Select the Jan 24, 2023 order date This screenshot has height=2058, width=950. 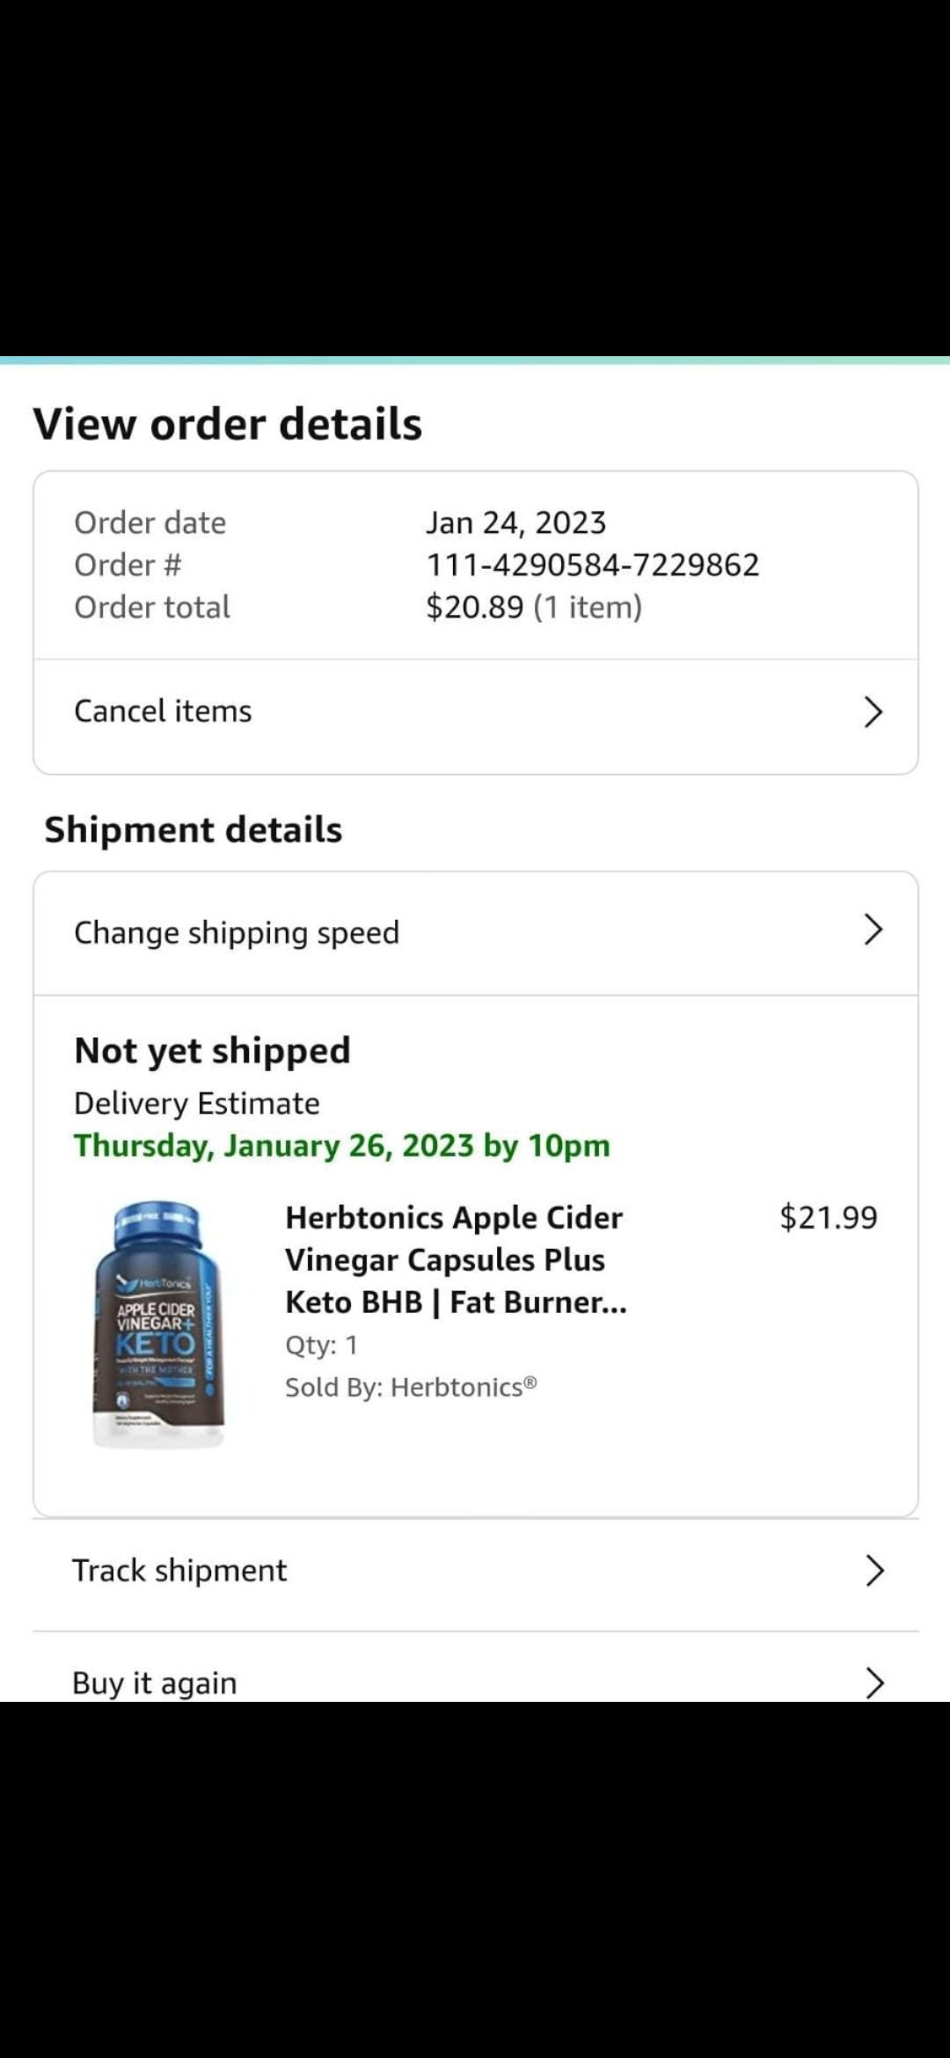click(x=516, y=522)
